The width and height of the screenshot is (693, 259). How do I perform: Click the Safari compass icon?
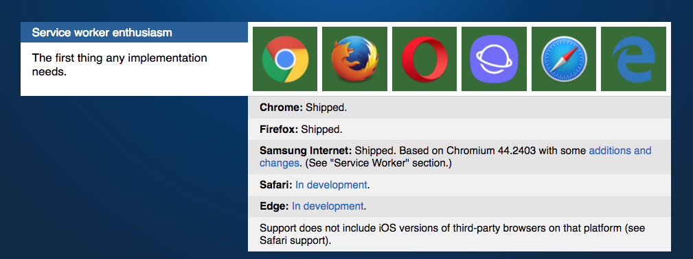point(563,59)
